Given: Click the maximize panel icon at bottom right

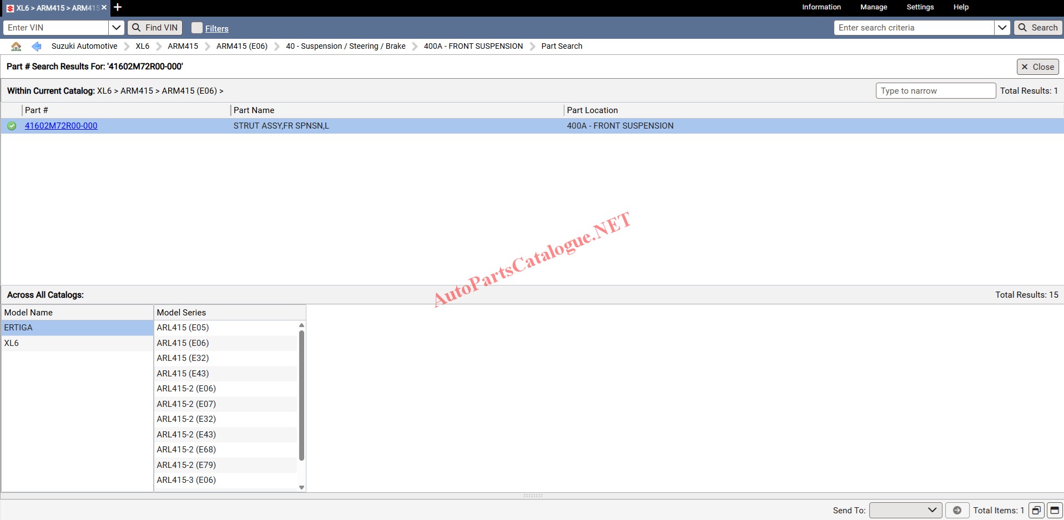Looking at the screenshot, I should (x=1055, y=510).
